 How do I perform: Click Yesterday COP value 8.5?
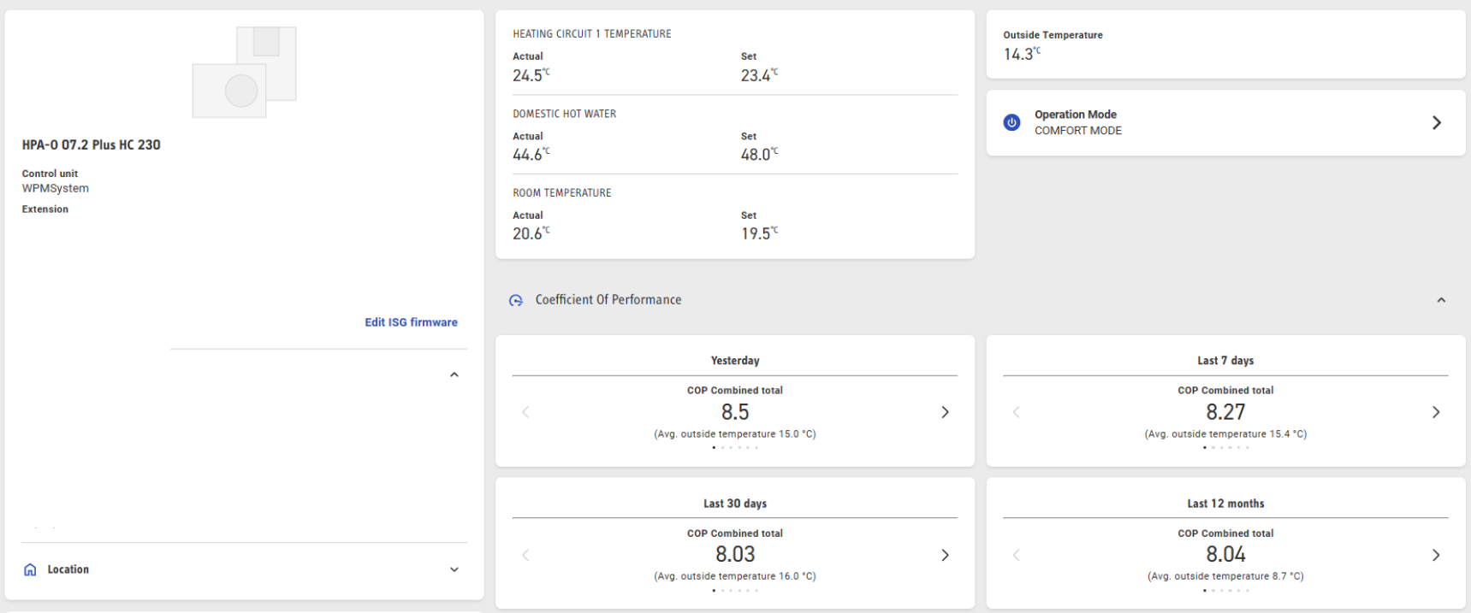(735, 412)
